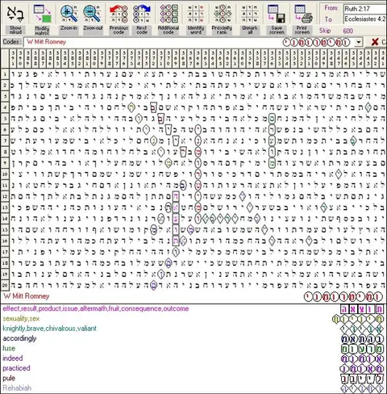387x394 pixels.
Task: Click row number 10 header in matrix
Action: pyautogui.click(x=5, y=174)
